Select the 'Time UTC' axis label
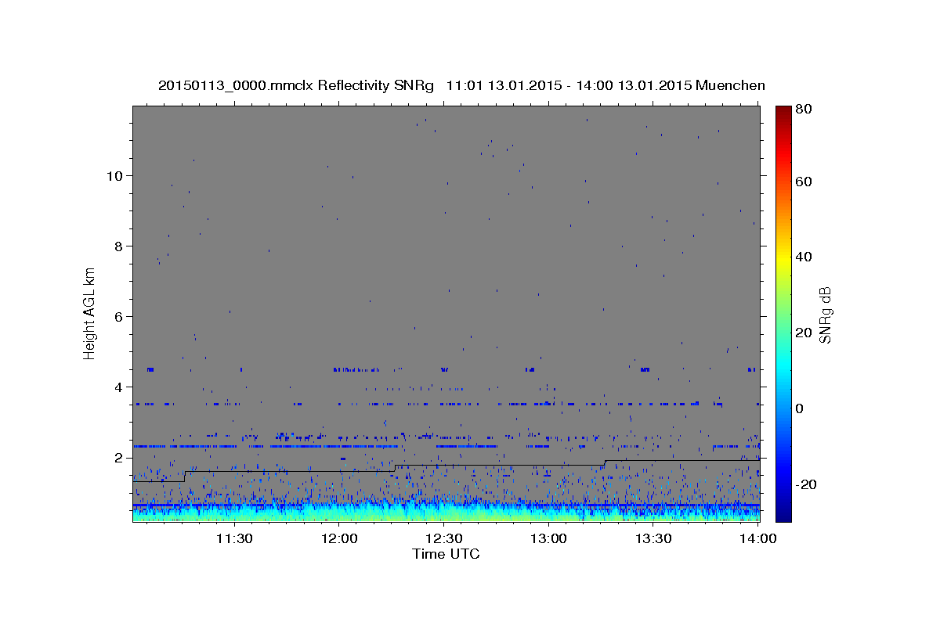The width and height of the screenshot is (940, 626). 446,555
